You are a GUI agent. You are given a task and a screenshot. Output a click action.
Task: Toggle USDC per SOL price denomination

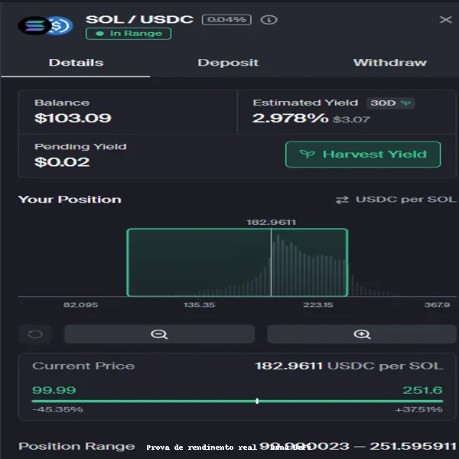[x=405, y=200]
